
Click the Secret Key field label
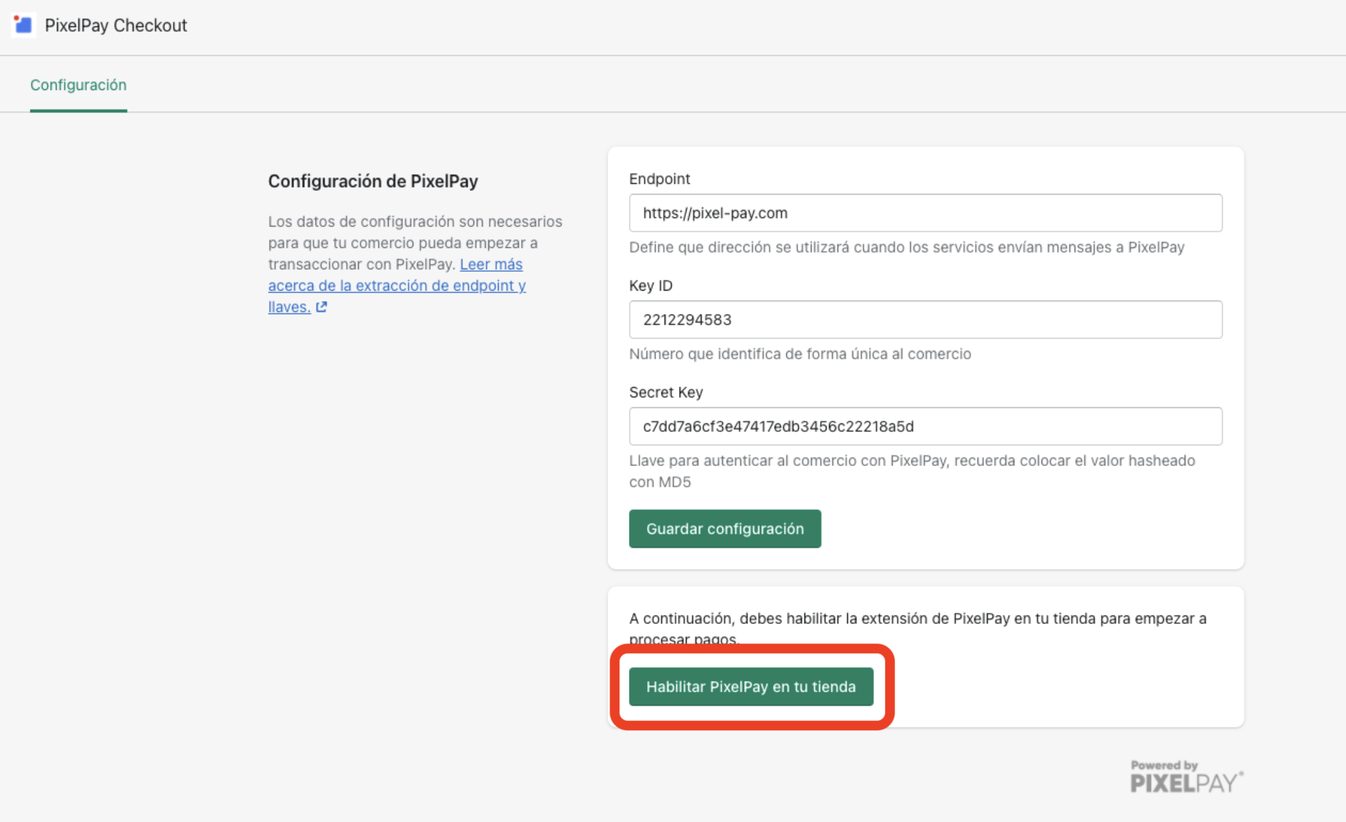coord(666,392)
